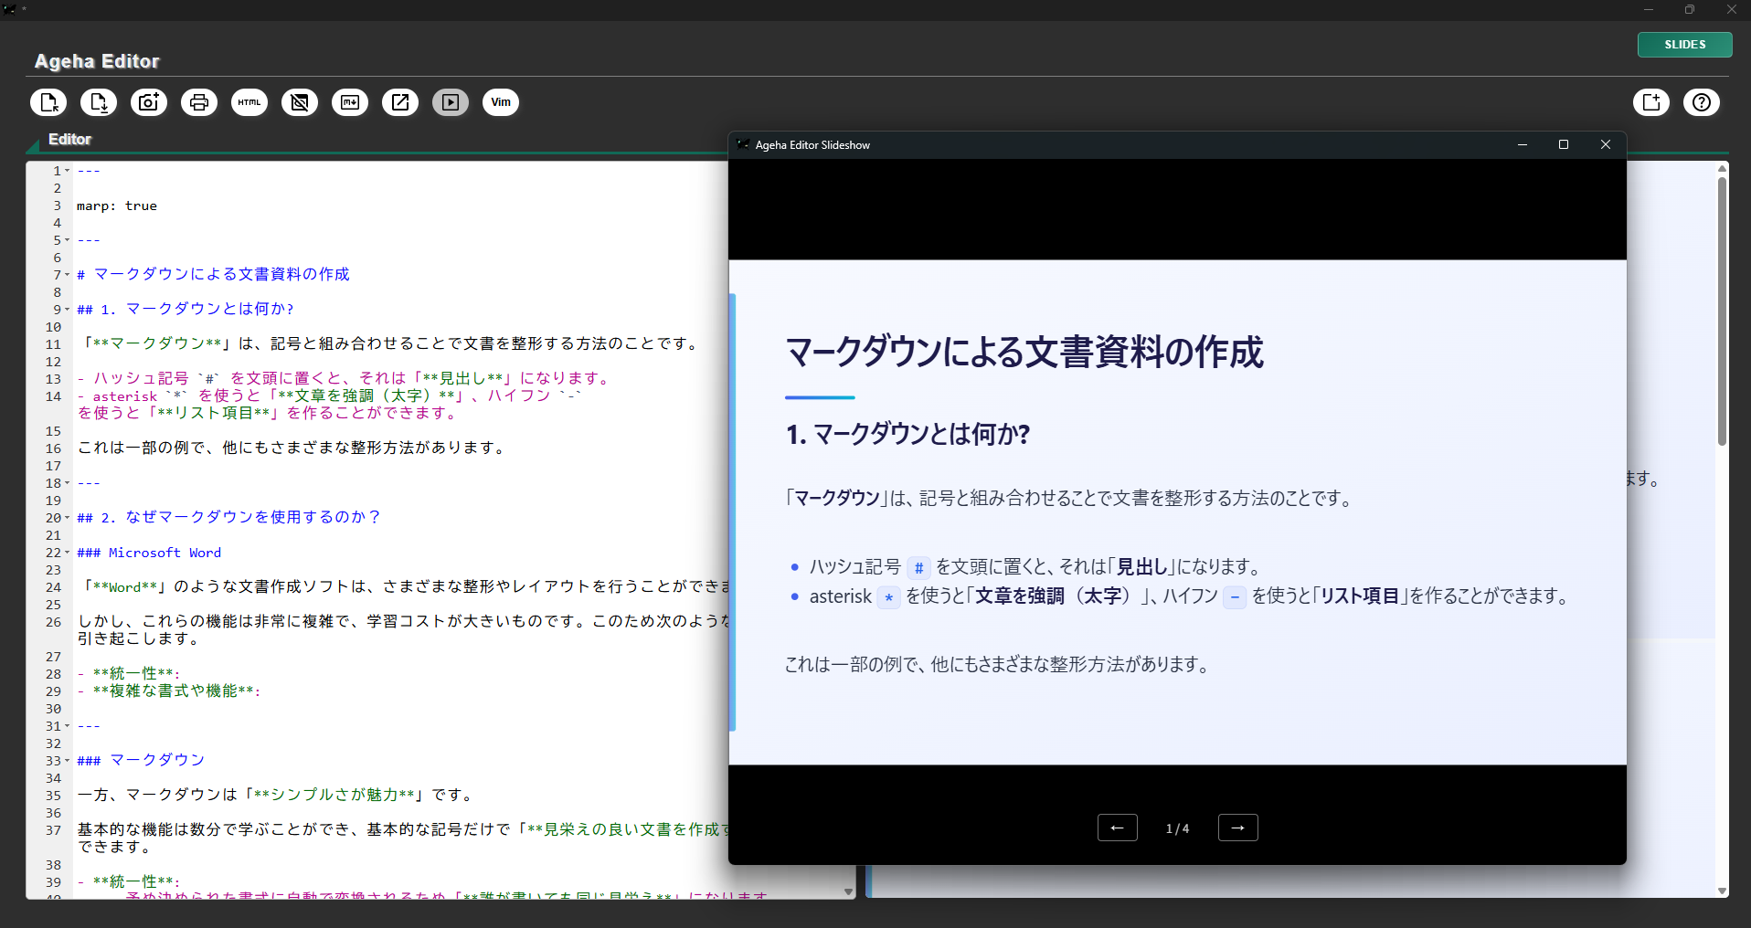Collapse the fold arrow on editor line 1
The height and width of the screenshot is (928, 1751).
pyautogui.click(x=68, y=171)
